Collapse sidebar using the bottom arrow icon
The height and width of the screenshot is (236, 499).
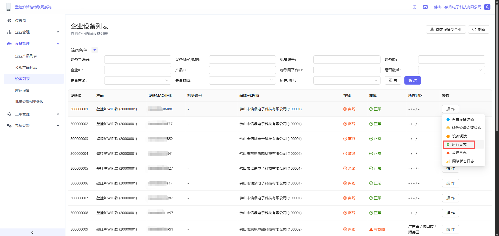point(32,232)
